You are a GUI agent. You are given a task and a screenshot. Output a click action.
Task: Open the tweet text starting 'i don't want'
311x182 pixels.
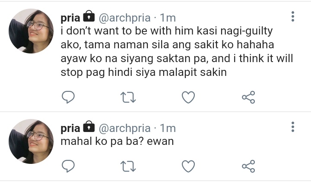tap(177, 51)
